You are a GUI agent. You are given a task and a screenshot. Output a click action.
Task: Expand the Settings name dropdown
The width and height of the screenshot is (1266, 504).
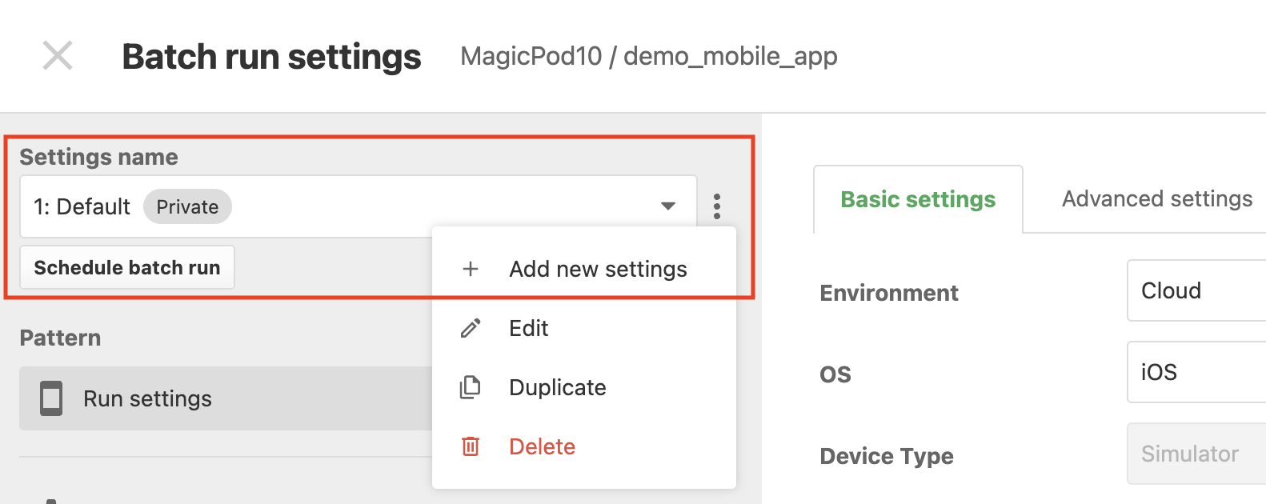pos(359,206)
